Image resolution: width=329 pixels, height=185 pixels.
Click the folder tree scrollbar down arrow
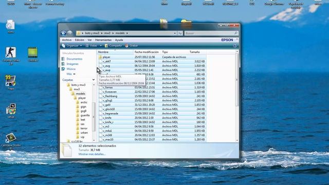point(94,140)
